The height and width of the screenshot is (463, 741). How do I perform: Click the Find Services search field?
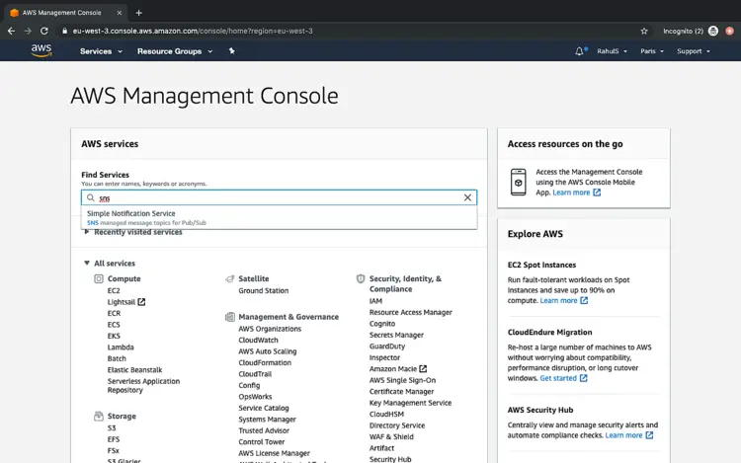point(277,197)
